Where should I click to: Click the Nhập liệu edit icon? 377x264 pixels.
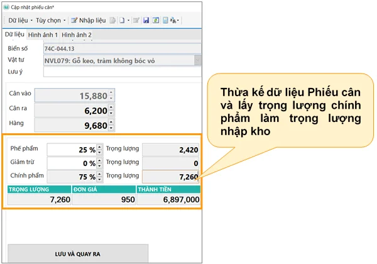pyautogui.click(x=74, y=20)
